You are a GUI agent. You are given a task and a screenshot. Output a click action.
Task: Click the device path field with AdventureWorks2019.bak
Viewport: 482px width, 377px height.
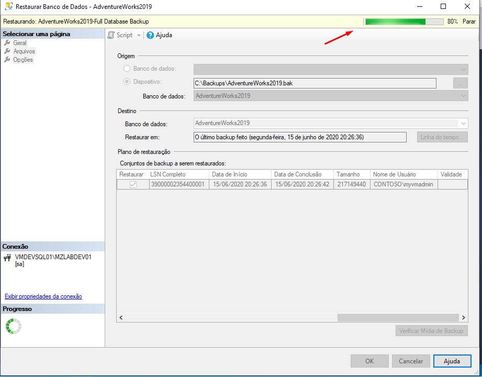pos(315,83)
